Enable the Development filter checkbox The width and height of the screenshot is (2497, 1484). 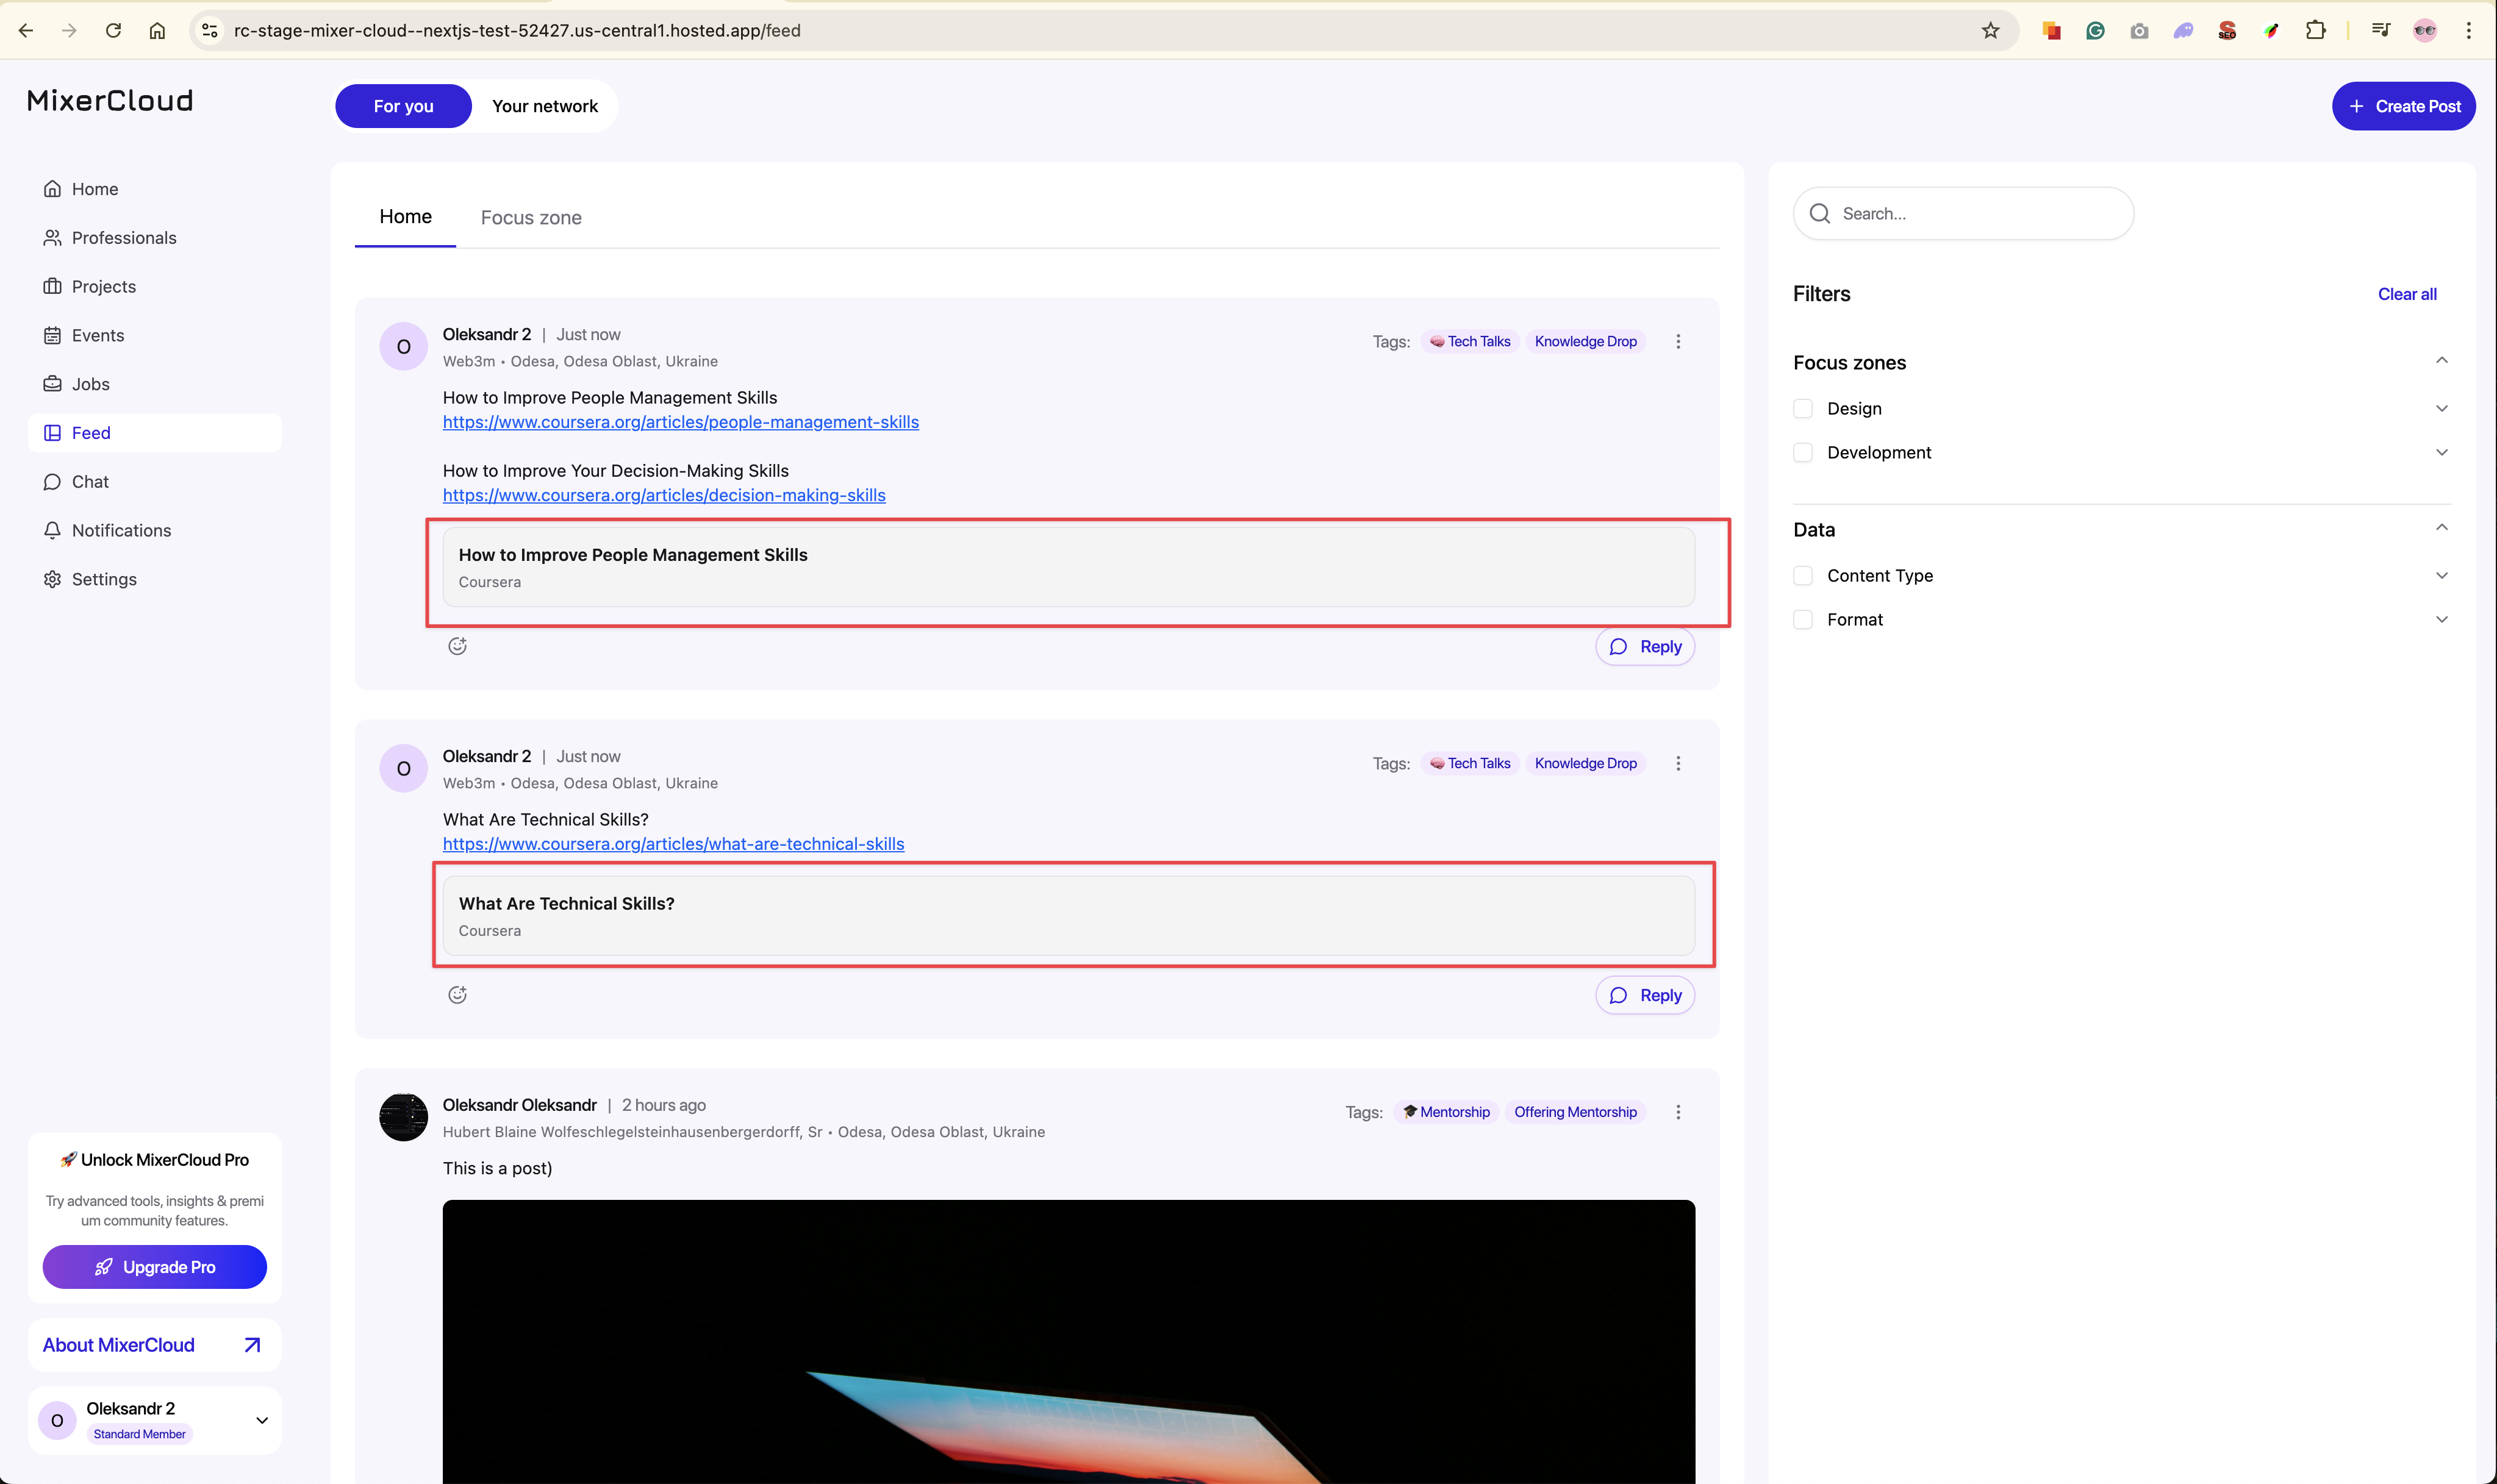1803,452
